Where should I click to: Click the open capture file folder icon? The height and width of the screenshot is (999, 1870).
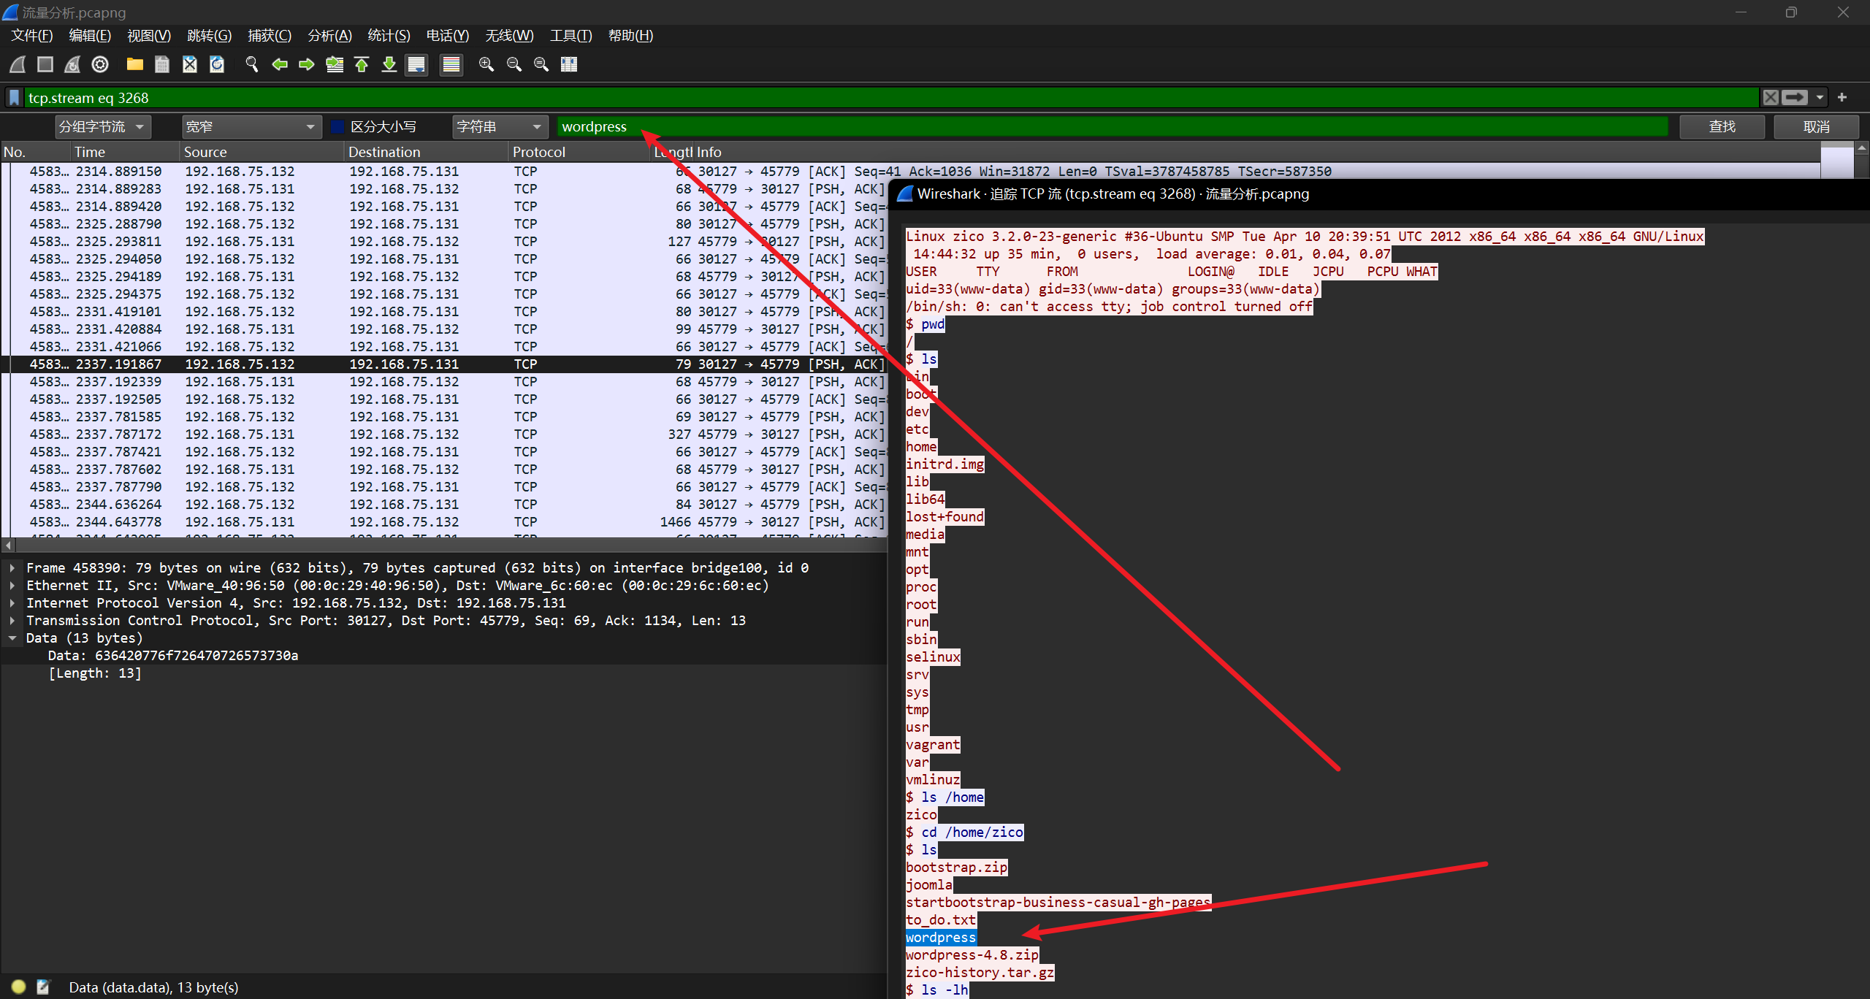pos(134,64)
